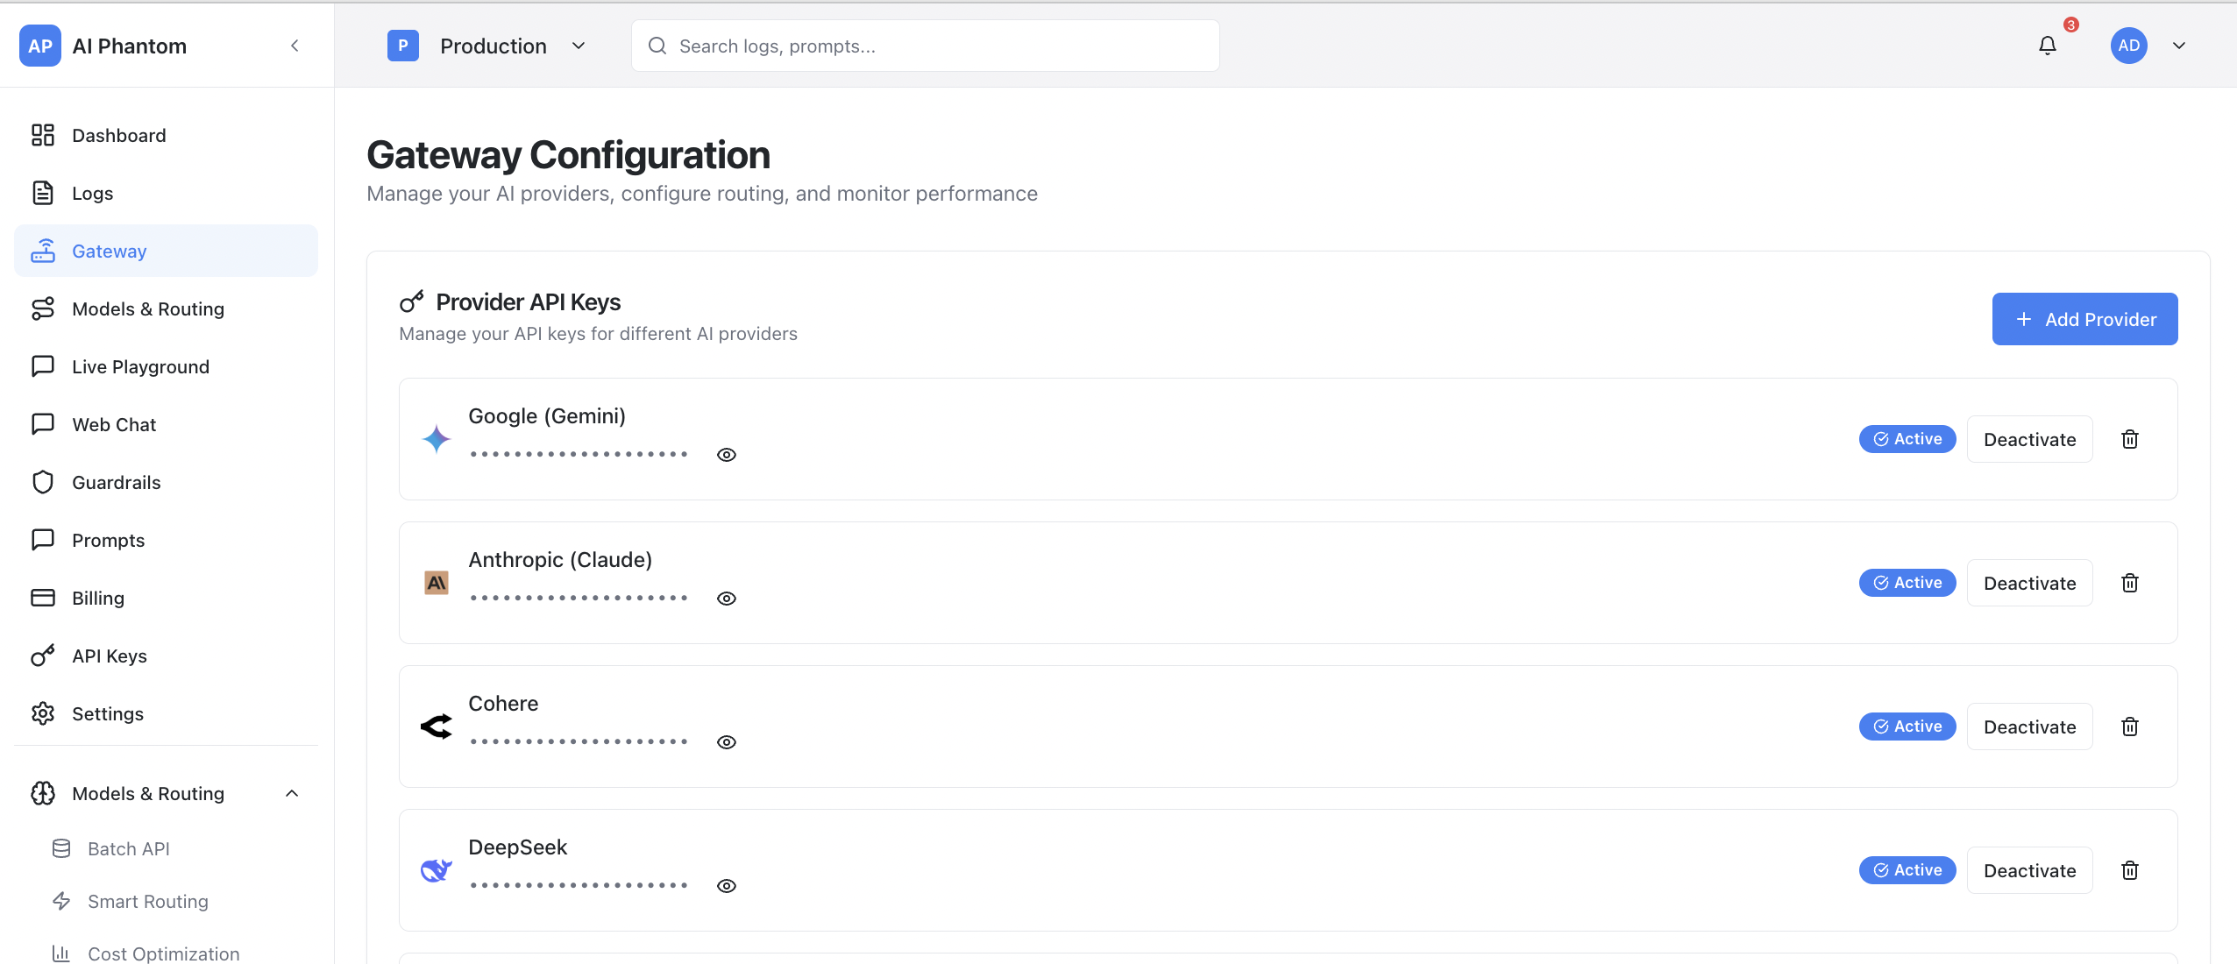Remove the DeepSeek provider via trash icon
The height and width of the screenshot is (964, 2237).
(x=2130, y=870)
